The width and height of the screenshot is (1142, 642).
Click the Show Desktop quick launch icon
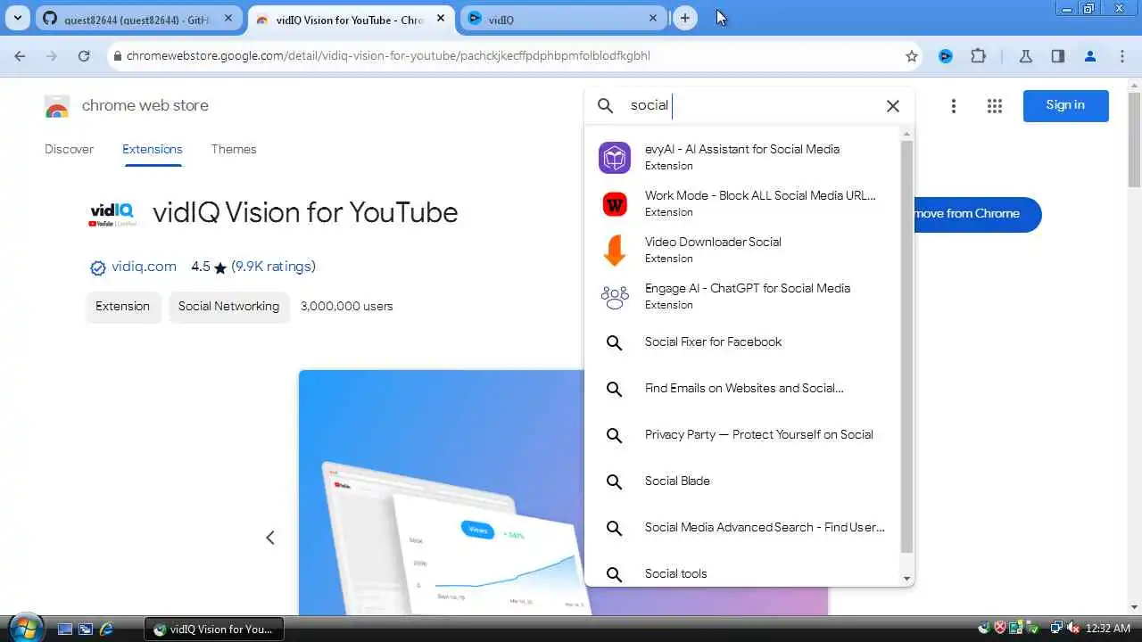64,629
